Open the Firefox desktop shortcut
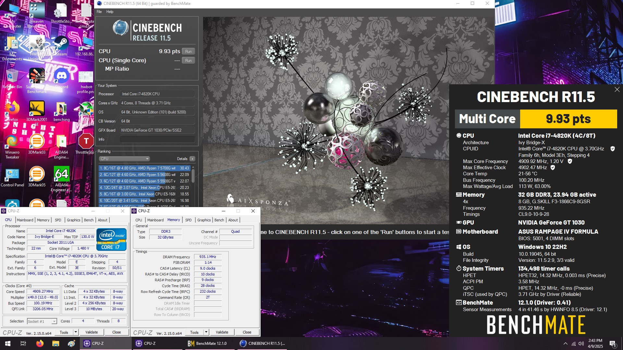Screen dimensions: 623x350 coord(12,111)
